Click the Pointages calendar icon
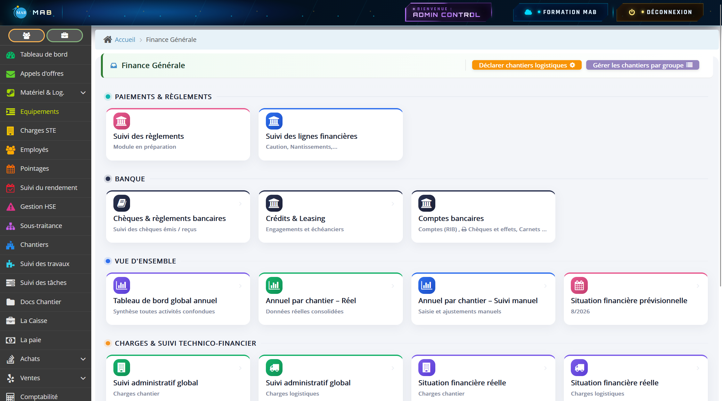 11,169
